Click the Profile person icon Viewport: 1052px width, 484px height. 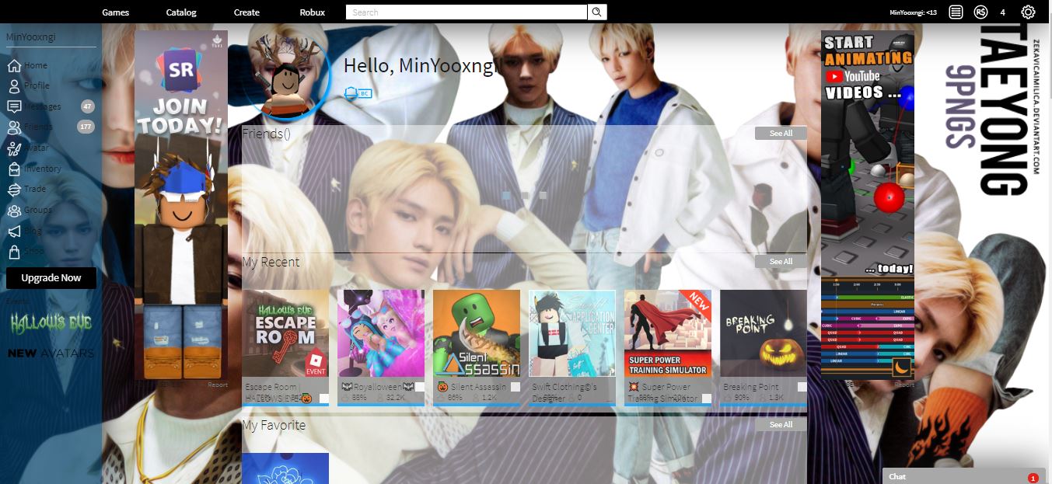[x=14, y=86]
